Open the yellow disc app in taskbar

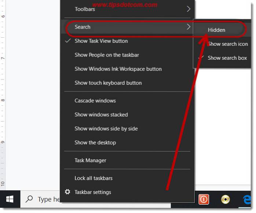click(225, 199)
